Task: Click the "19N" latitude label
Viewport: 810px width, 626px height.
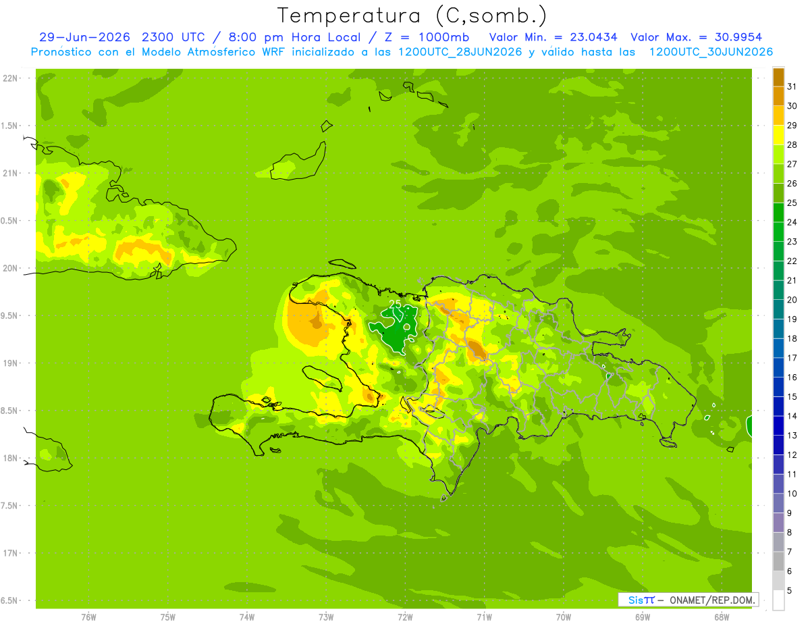Action: 11,363
